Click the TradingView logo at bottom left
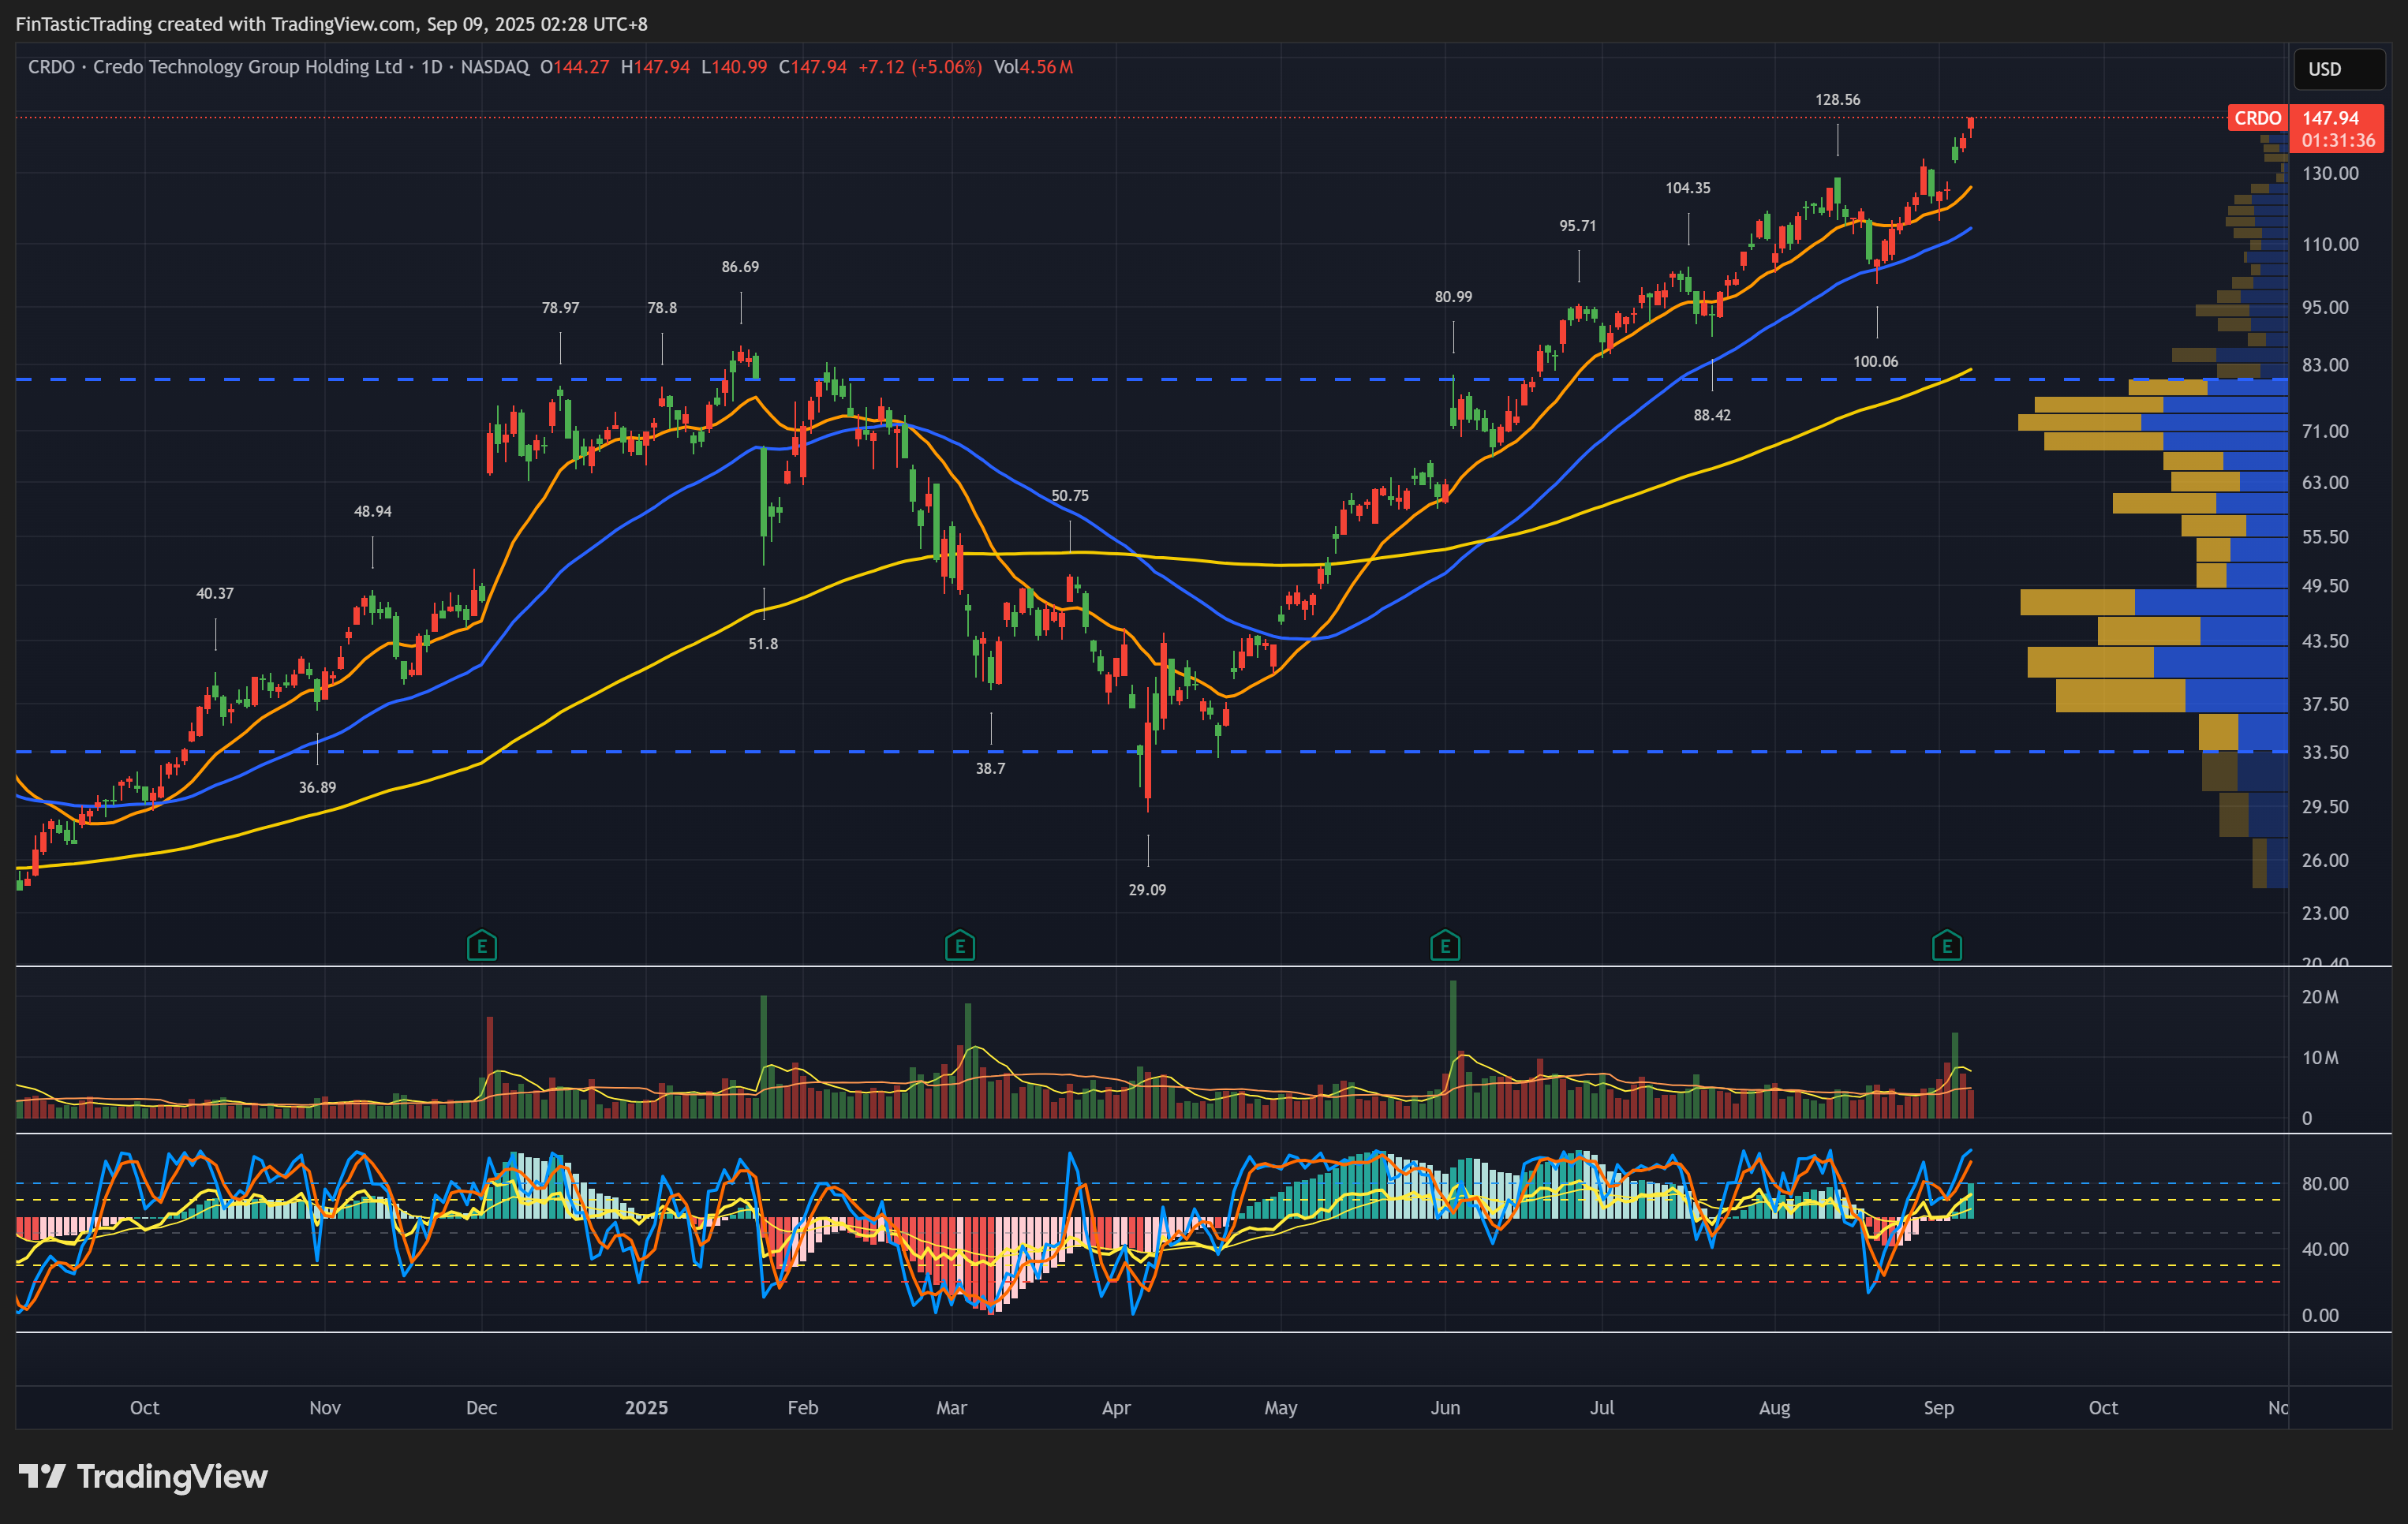 (143, 1476)
